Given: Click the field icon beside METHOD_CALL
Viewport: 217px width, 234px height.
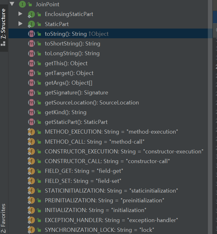Looking at the screenshot, I should (31, 142).
